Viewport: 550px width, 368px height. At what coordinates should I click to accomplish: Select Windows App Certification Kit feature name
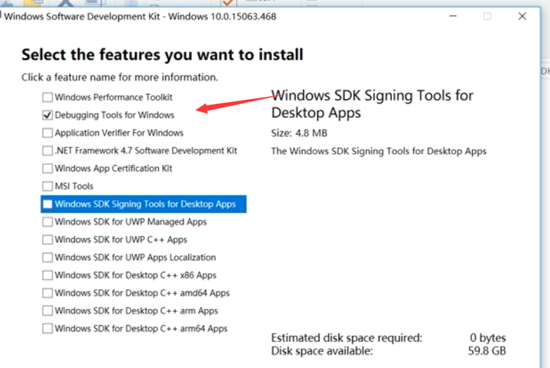(x=114, y=169)
